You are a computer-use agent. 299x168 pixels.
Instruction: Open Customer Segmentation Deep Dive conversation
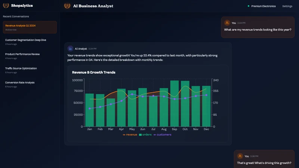click(x=30, y=42)
